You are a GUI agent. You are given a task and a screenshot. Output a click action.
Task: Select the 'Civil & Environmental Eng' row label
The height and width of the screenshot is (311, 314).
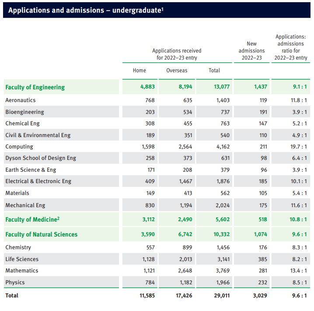coord(38,135)
